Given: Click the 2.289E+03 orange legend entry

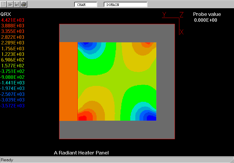Looking at the screenshot, I should pos(13,43).
